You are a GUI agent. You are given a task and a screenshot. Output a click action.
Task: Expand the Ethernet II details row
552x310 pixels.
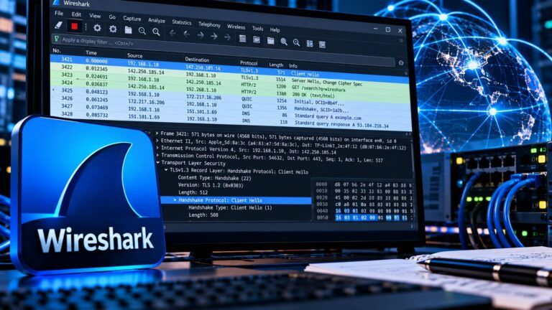(157, 141)
